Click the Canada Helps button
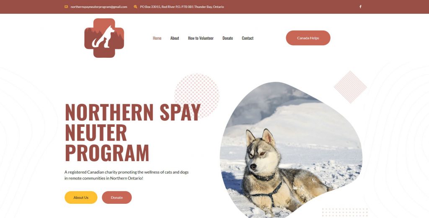This screenshot has height=218, width=429. point(308,38)
